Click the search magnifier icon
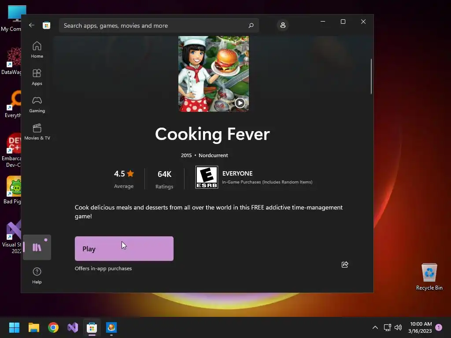The width and height of the screenshot is (451, 338). [251, 26]
